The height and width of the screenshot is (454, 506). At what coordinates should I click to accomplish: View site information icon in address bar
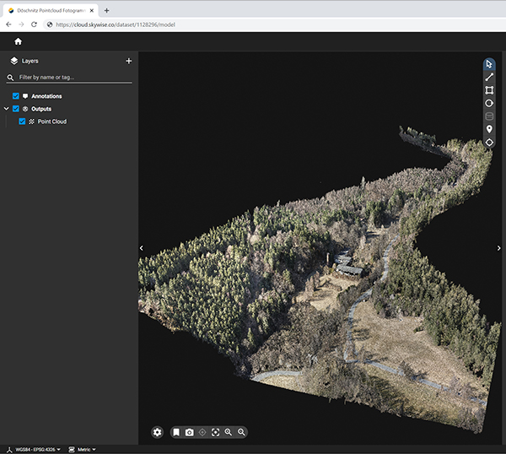[50, 24]
